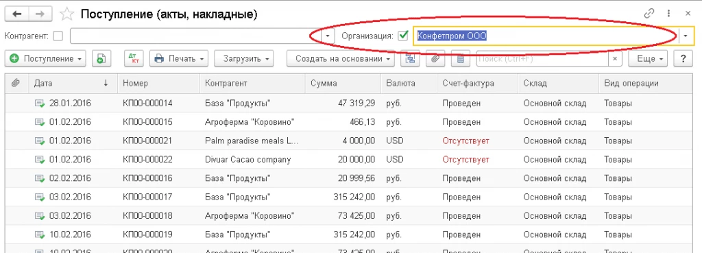Image resolution: width=702 pixels, height=253 pixels.
Task: Click the sum 47 319,29
Action: (x=356, y=104)
